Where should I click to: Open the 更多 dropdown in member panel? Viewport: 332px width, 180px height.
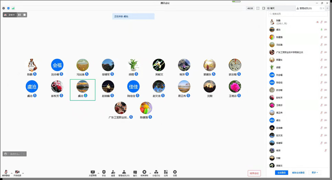315,172
